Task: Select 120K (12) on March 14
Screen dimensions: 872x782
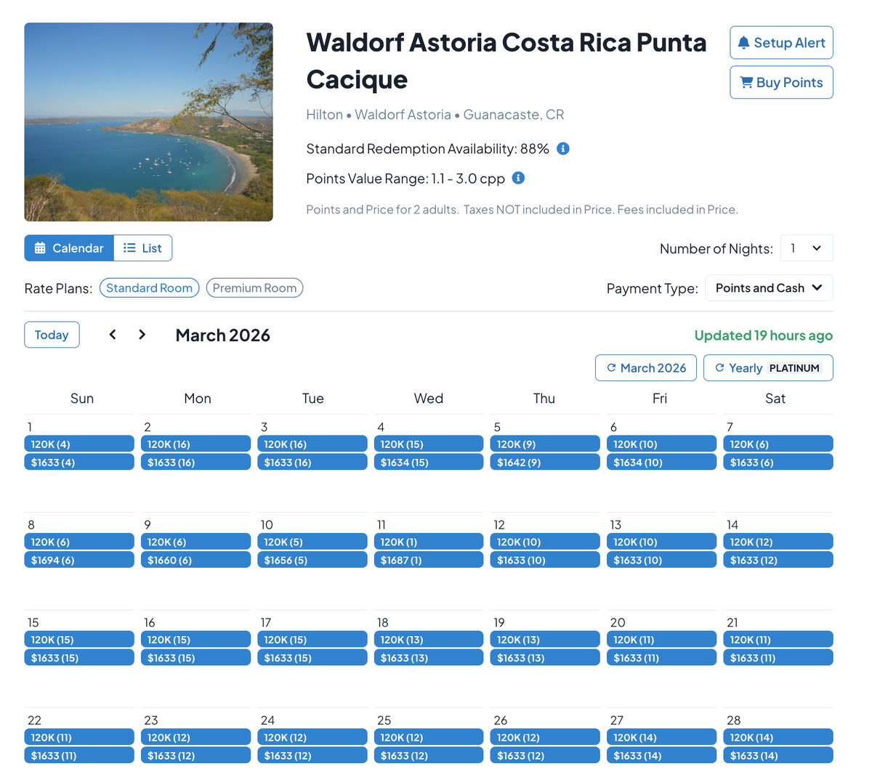Action: (x=778, y=542)
